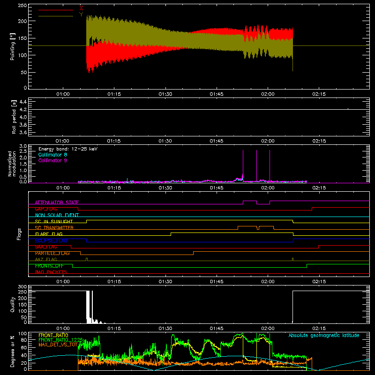Select the orange MAX_DET_VS_TOT legend entry

(x=58, y=345)
